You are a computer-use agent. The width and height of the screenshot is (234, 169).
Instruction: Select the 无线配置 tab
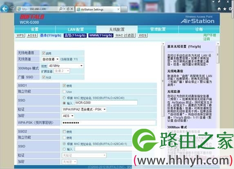[117, 29]
